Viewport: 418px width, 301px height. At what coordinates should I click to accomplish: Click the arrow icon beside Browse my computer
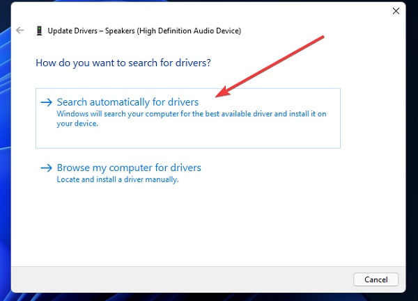(x=46, y=168)
